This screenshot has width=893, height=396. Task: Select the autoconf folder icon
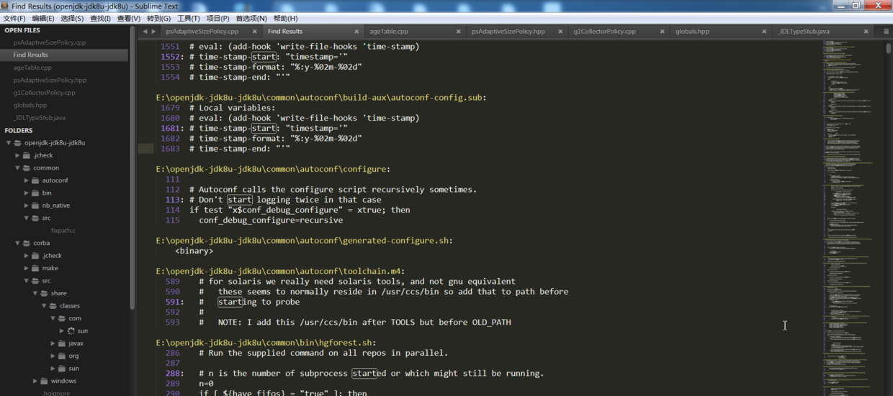tap(35, 180)
